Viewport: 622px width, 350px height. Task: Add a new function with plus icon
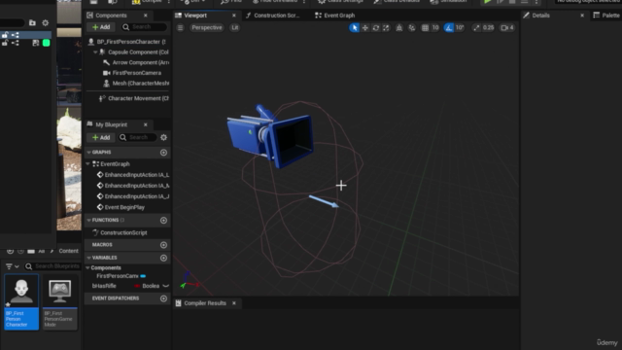[x=163, y=221]
